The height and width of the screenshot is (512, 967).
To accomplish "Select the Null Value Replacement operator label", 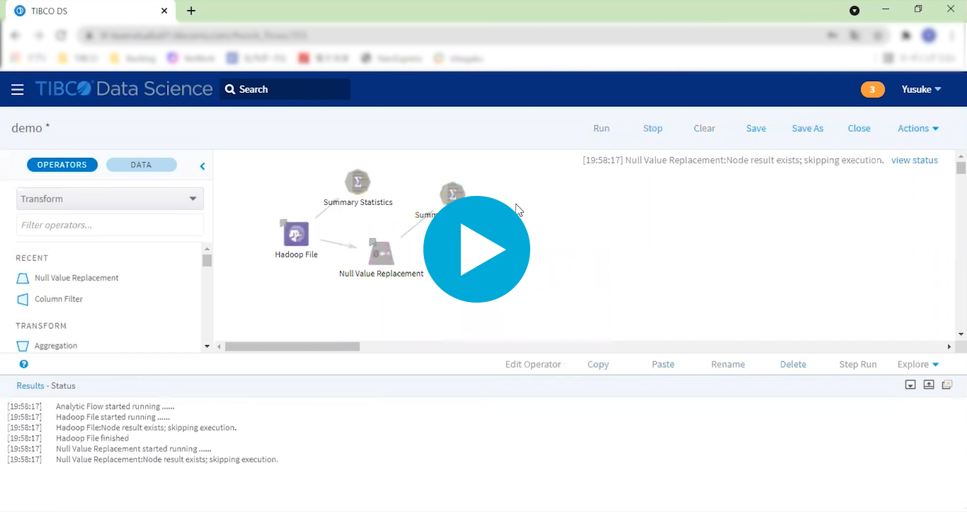I will tap(76, 278).
